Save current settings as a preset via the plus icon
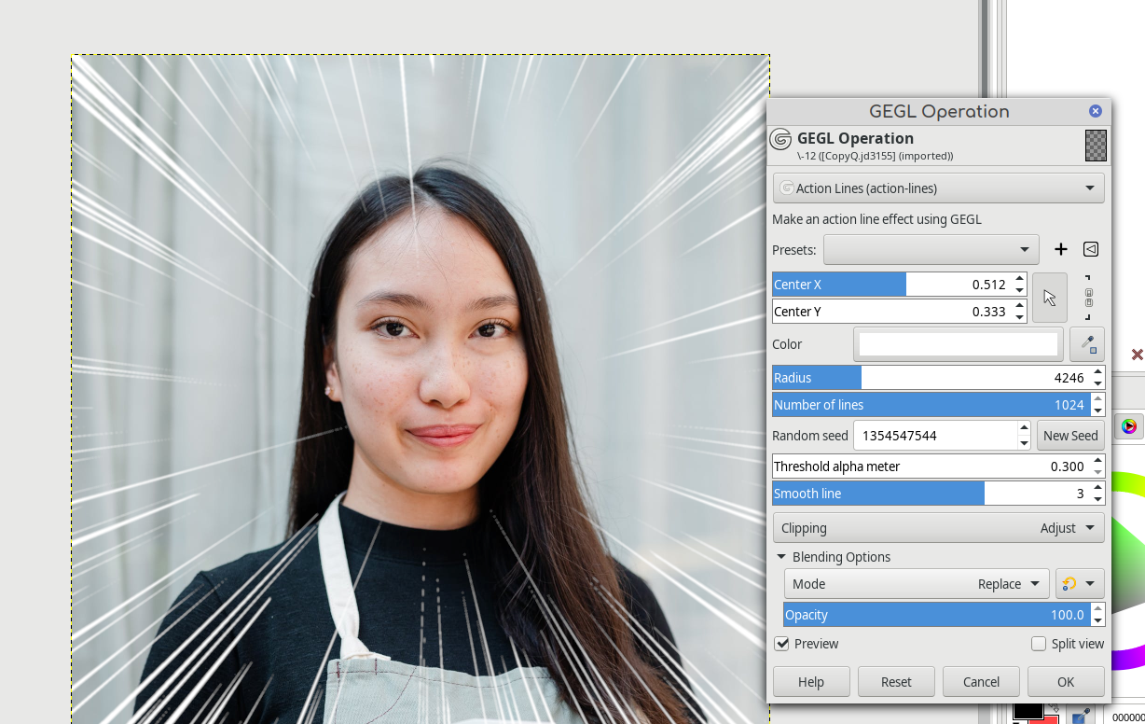This screenshot has height=724, width=1145. tap(1060, 249)
